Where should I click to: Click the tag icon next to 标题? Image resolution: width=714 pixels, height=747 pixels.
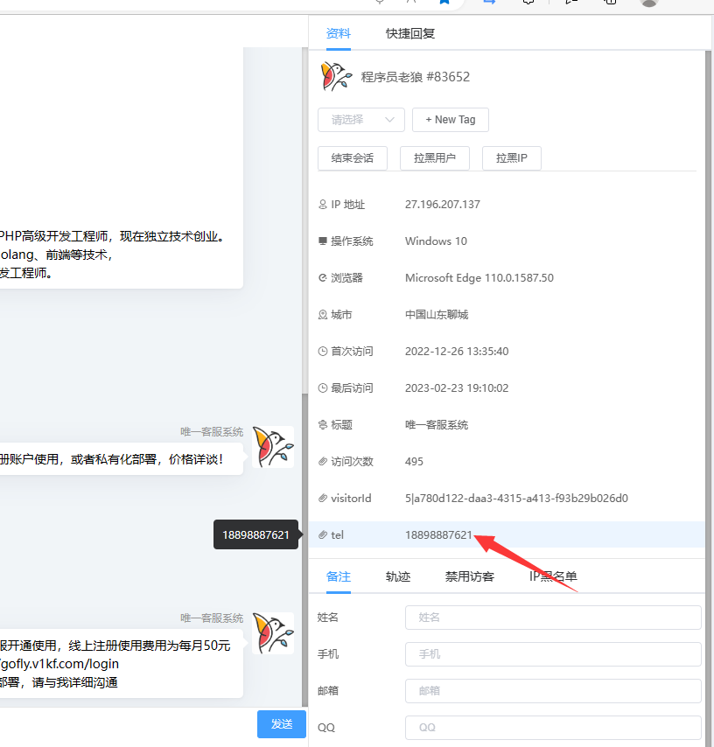tap(324, 424)
